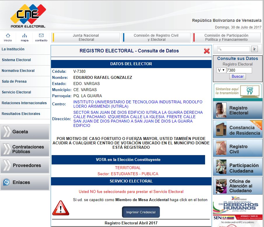Click the EDO. VARGAS state value
Screen dimensions: 264x227
click(87, 84)
